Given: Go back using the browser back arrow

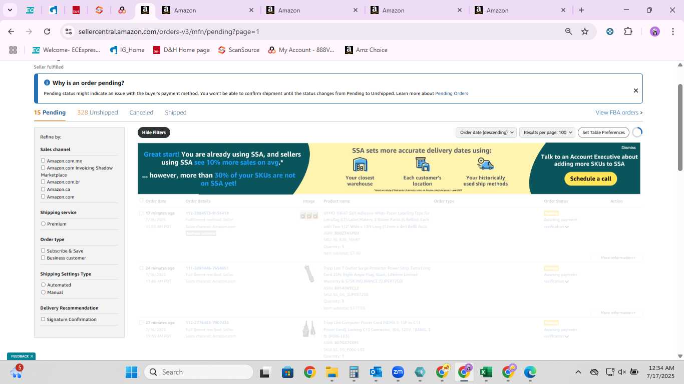Looking at the screenshot, I should click(11, 31).
